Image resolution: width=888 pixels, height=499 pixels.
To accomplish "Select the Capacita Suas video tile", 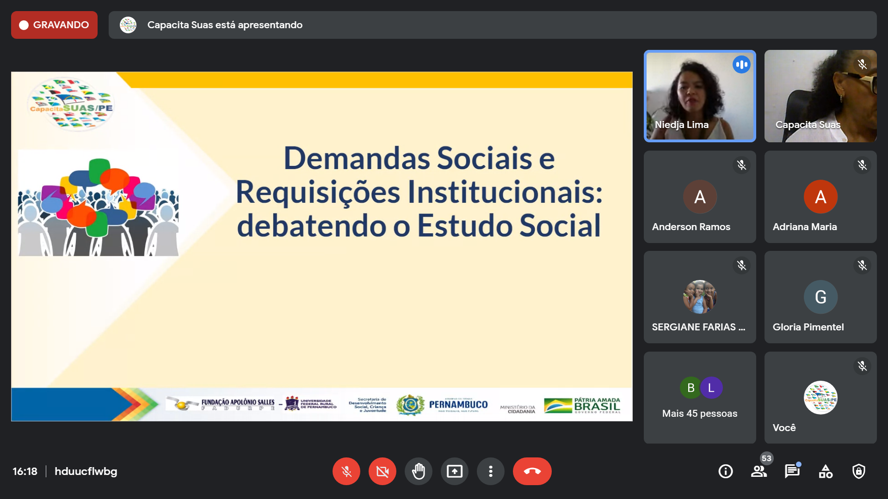I will [820, 96].
